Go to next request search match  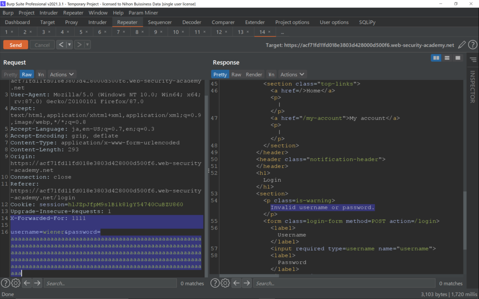(x=37, y=283)
